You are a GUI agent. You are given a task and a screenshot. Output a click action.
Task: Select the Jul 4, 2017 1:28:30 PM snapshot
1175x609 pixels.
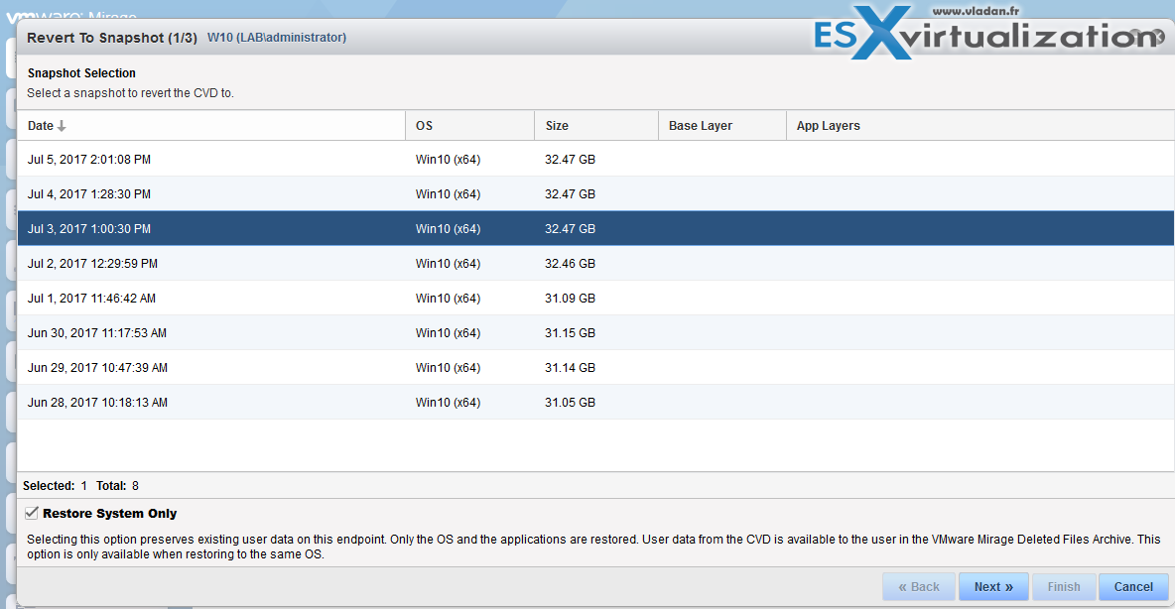[595, 194]
